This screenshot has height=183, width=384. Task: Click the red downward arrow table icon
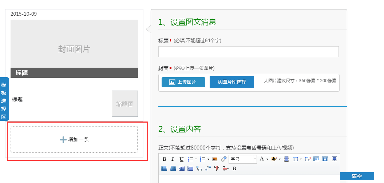pos(217,168)
